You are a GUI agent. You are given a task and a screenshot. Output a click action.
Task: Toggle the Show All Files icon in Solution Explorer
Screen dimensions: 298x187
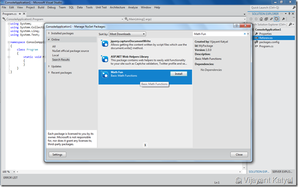(x=277, y=19)
